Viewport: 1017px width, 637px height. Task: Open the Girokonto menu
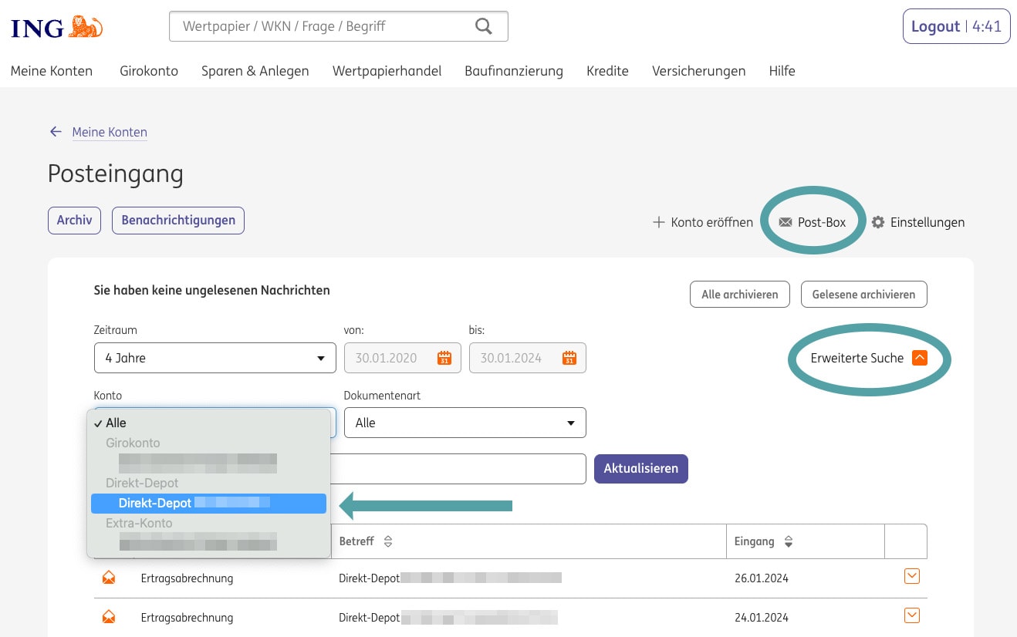(149, 71)
